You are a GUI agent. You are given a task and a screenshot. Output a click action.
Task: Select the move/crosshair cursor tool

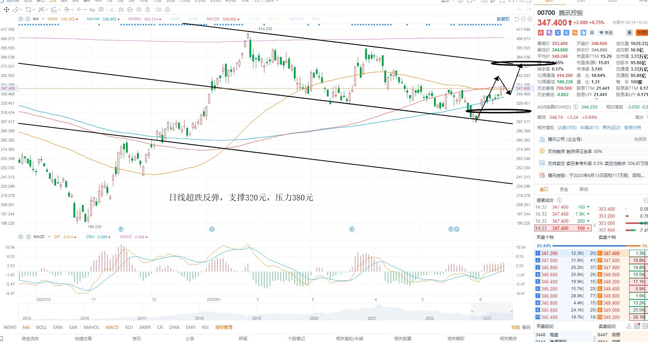(x=6, y=10)
